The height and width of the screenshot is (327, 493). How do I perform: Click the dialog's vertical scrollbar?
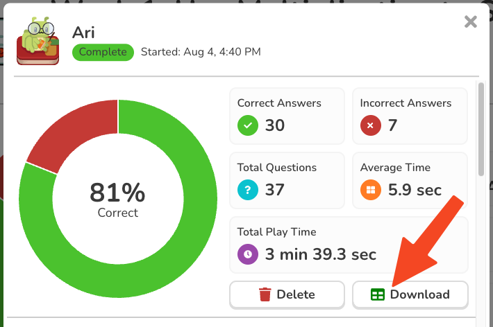coord(481,132)
